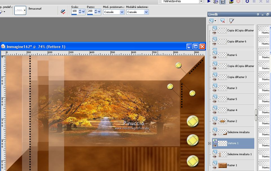Screen dimensions: 271x171
Task: Open the Modalità selezione dropdown
Action: tap(146, 12)
